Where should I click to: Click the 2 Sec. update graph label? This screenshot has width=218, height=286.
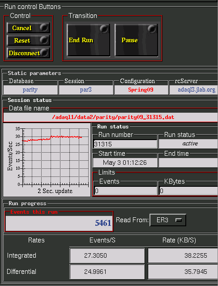pyautogui.click(x=55, y=191)
